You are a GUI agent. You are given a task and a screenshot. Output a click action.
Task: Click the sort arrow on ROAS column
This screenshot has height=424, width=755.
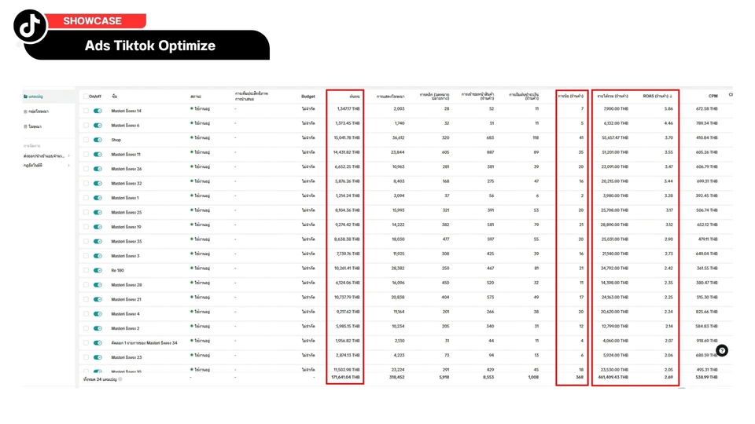click(x=671, y=96)
